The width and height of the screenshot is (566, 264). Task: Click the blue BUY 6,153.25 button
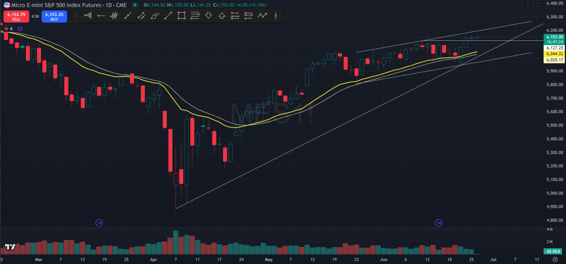(x=54, y=16)
